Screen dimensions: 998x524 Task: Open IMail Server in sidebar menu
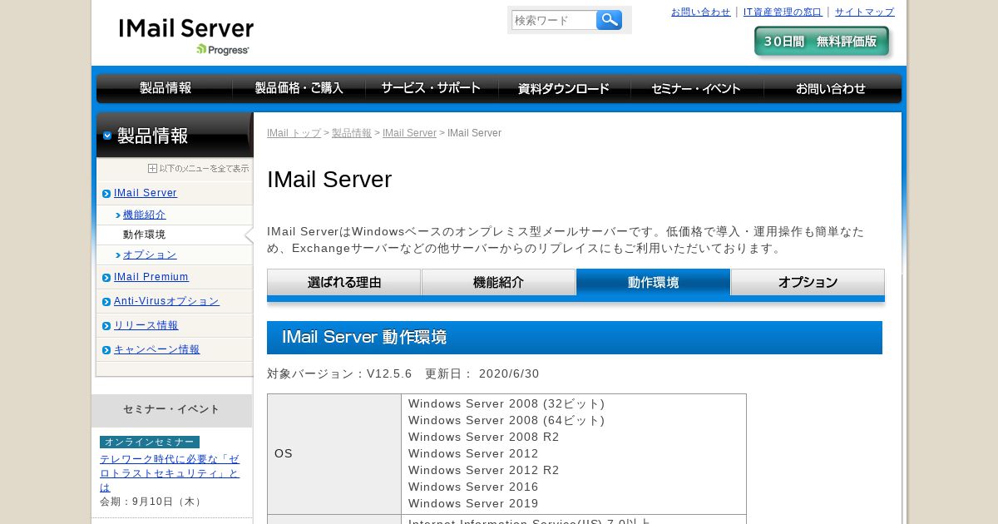[x=146, y=193]
